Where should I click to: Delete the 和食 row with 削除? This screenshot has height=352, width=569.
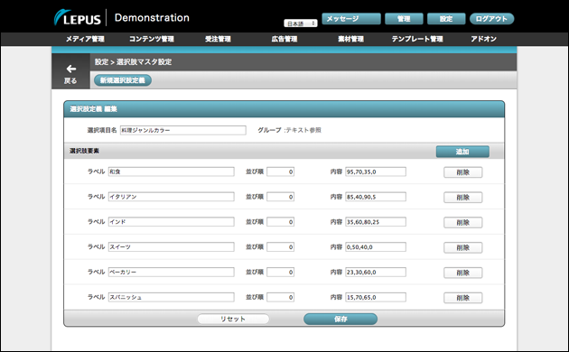[x=463, y=172]
